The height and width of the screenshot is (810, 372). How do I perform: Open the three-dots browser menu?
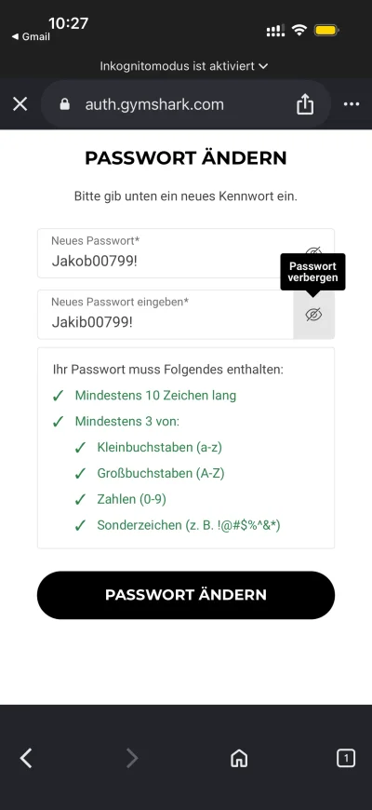pyautogui.click(x=352, y=105)
